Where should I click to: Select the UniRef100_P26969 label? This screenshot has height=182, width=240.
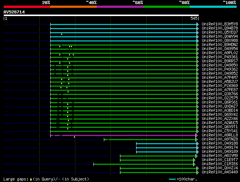click(220, 86)
